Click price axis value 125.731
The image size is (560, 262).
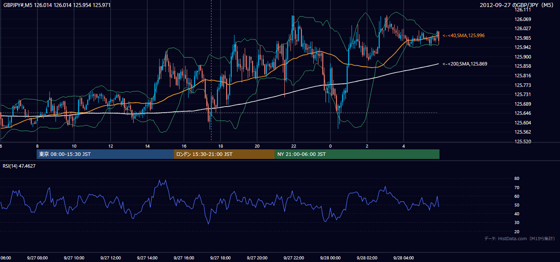tap(522, 94)
